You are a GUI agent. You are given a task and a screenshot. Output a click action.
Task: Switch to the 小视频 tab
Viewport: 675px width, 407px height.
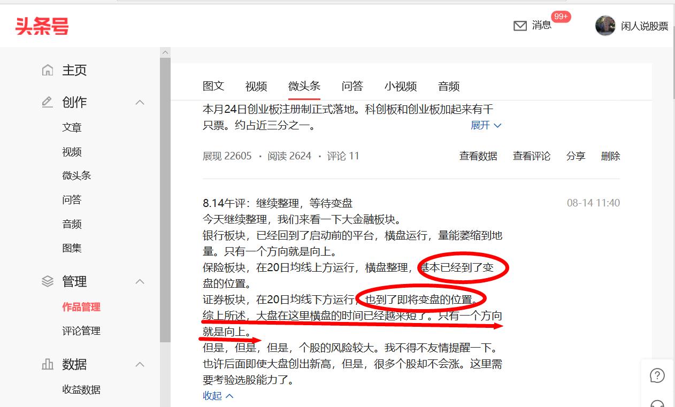[401, 86]
